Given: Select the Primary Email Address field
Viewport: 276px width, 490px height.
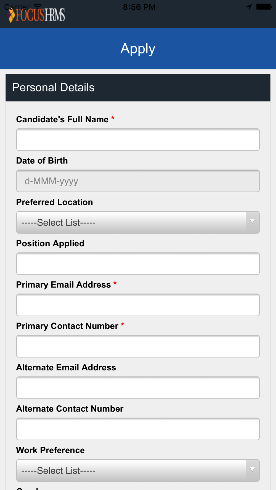Looking at the screenshot, I should 138,305.
